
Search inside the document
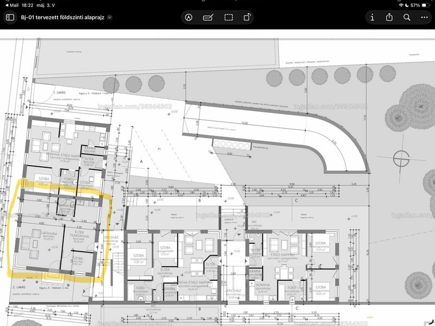[407, 17]
